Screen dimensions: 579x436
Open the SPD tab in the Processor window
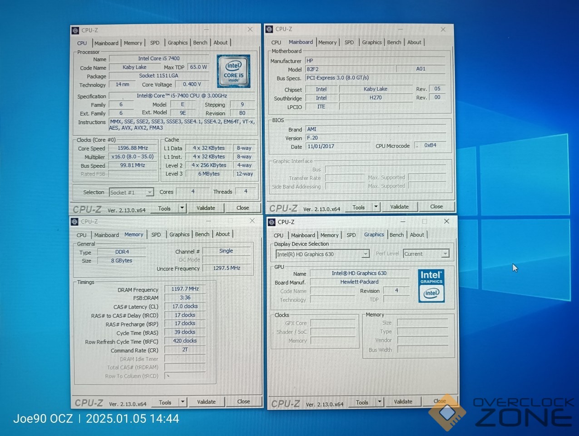155,43
